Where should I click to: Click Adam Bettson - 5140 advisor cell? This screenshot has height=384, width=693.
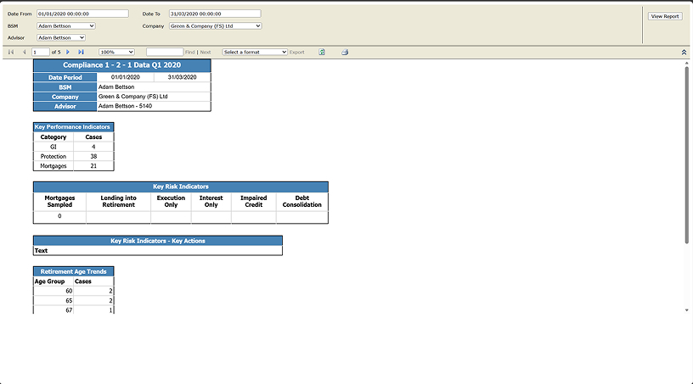point(154,106)
